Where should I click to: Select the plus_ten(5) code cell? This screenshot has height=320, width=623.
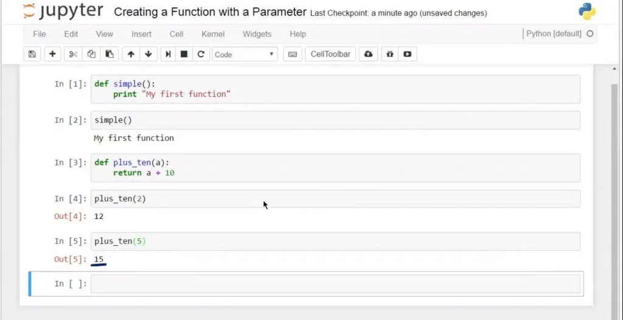[x=335, y=242]
